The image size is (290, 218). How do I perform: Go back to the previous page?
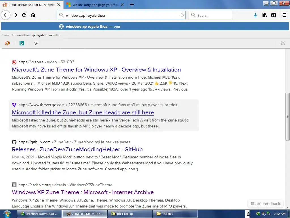pyautogui.click(x=6, y=15)
